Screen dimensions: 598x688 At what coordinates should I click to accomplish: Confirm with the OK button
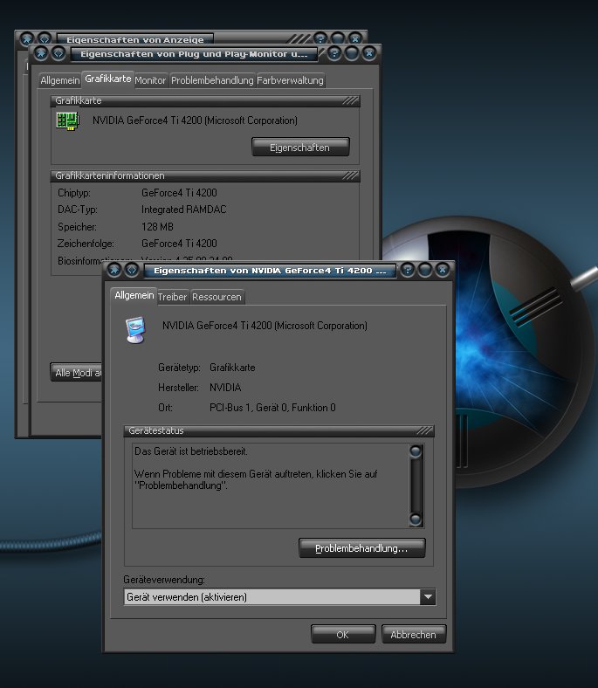tap(343, 634)
